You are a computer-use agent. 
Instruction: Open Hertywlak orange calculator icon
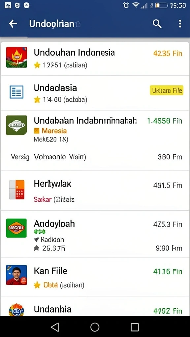click(x=16, y=190)
